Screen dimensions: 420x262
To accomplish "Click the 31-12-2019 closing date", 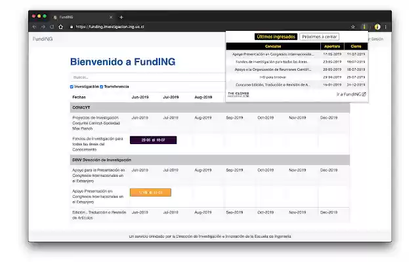I will 356,84.
